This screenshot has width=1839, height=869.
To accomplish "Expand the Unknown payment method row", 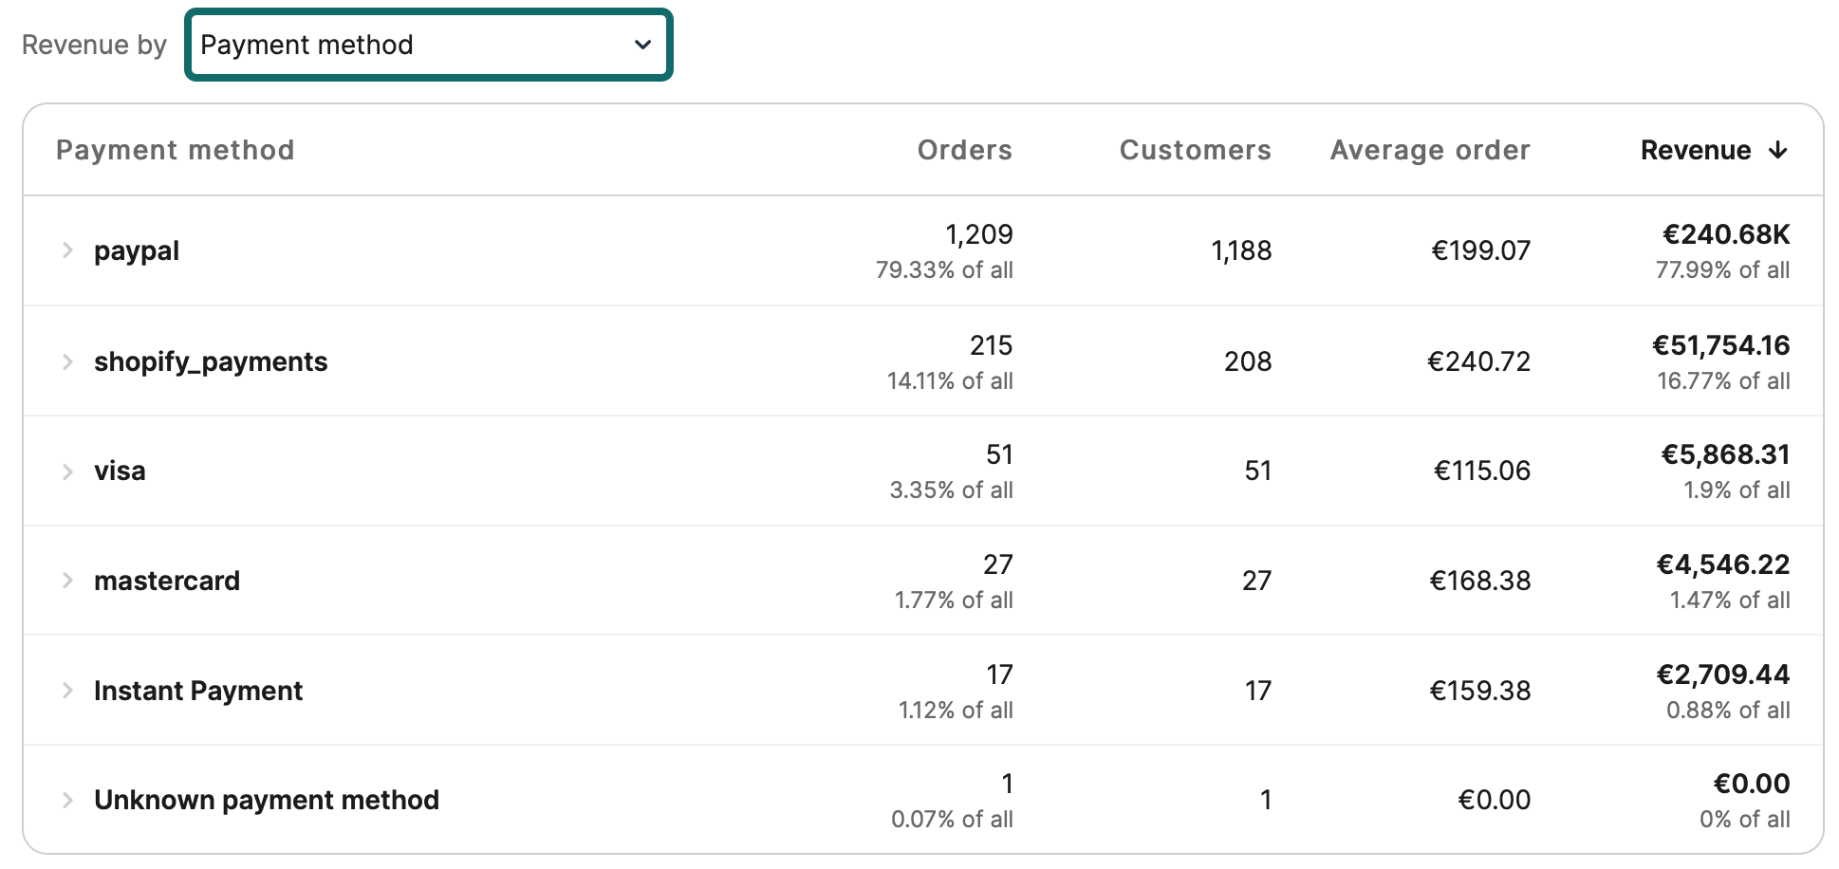I will (66, 800).
